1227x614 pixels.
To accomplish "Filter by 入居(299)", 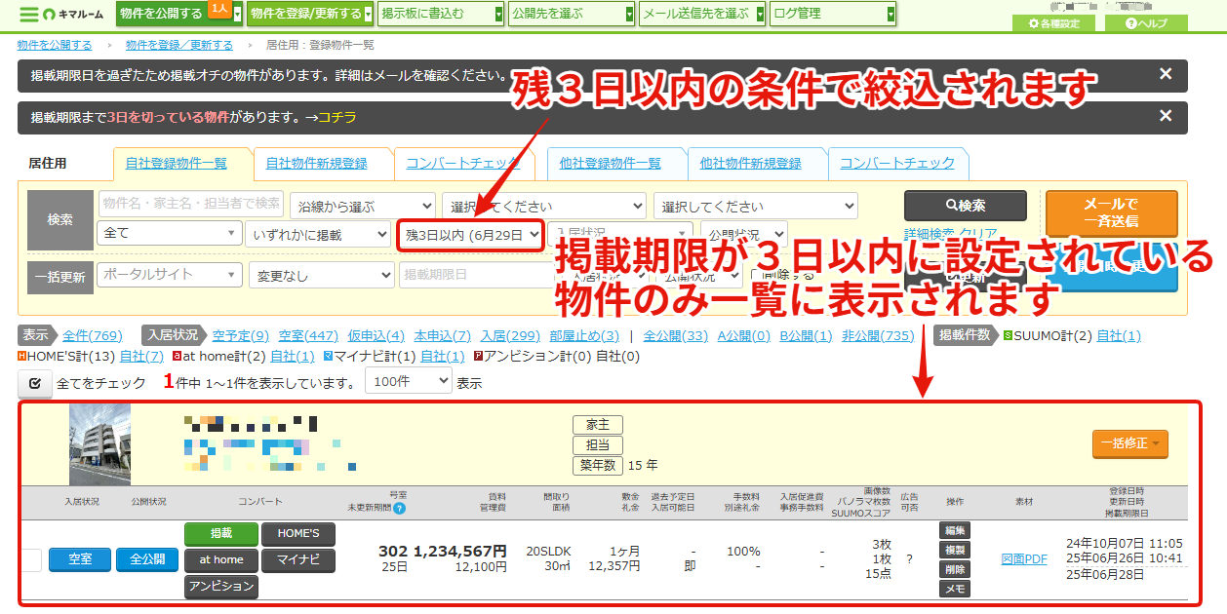I will point(511,336).
